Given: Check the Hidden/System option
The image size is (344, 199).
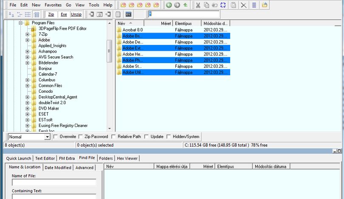Looking at the screenshot, I should pyautogui.click(x=169, y=137).
